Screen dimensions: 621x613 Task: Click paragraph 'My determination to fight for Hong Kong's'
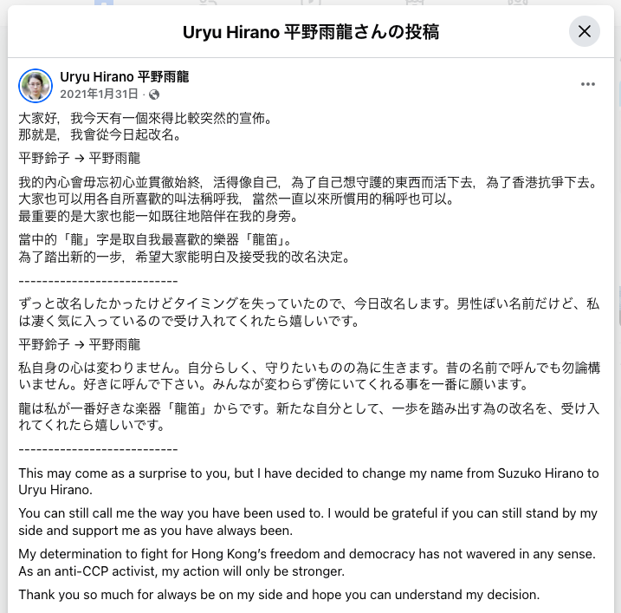tap(307, 563)
